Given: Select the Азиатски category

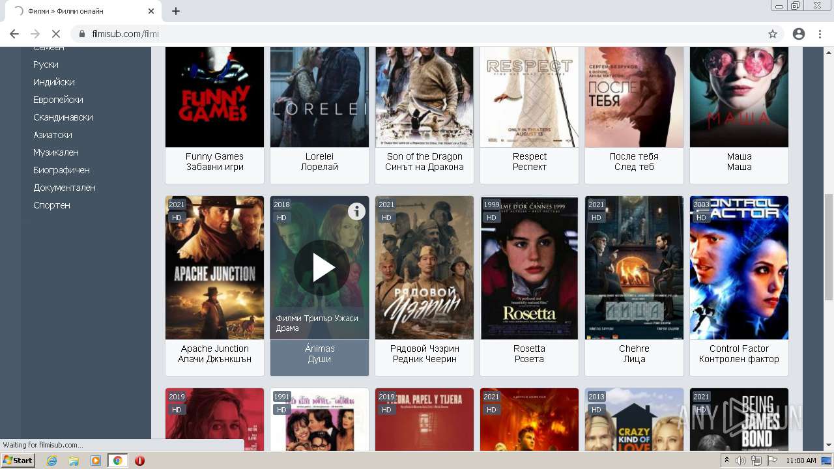Looking at the screenshot, I should (x=53, y=135).
